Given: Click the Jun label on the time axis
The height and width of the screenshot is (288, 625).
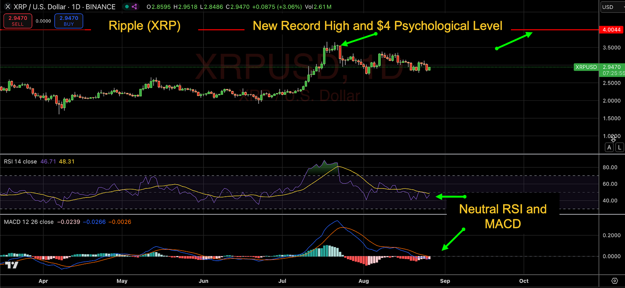Looking at the screenshot, I should 204,281.
